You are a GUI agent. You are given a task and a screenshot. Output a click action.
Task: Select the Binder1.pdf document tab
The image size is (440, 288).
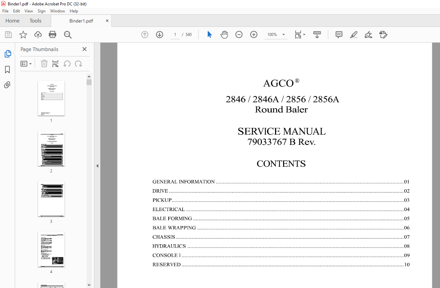pos(81,21)
